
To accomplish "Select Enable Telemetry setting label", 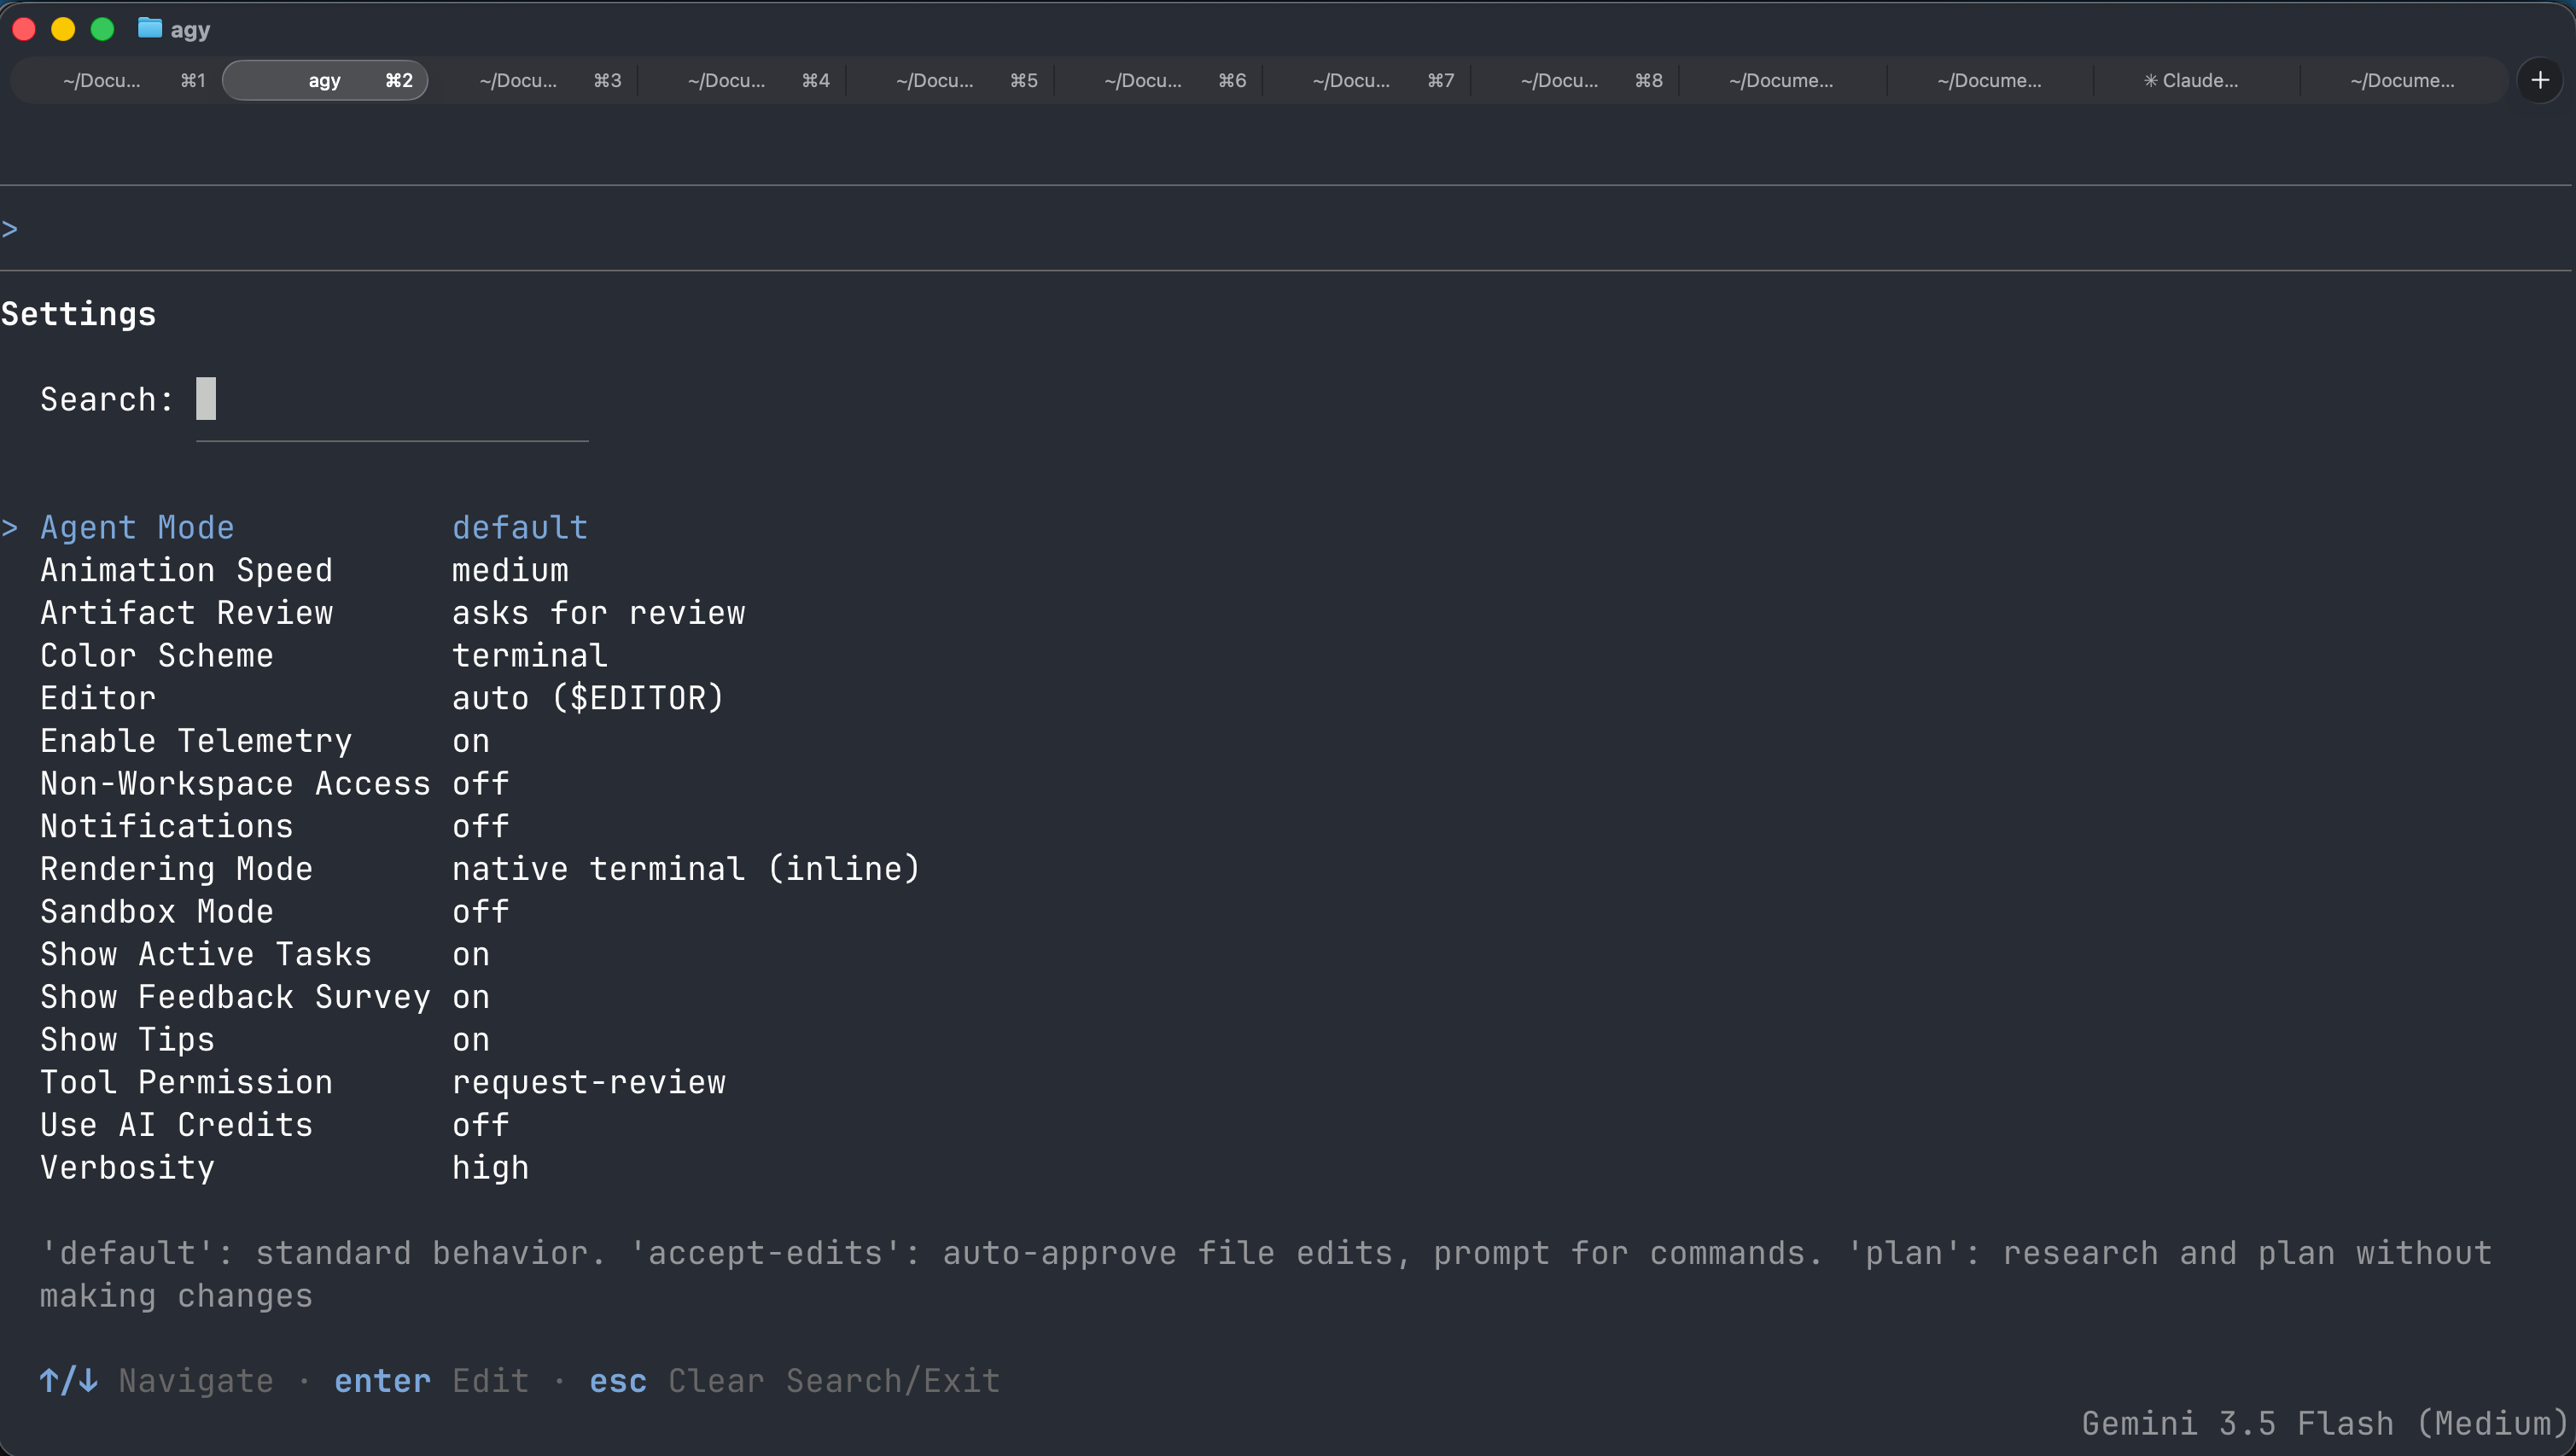I will (196, 741).
